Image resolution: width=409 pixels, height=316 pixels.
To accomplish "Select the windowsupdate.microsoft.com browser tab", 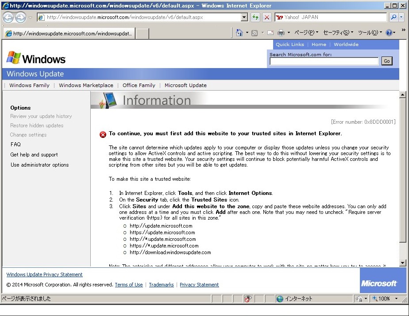I will (x=69, y=33).
